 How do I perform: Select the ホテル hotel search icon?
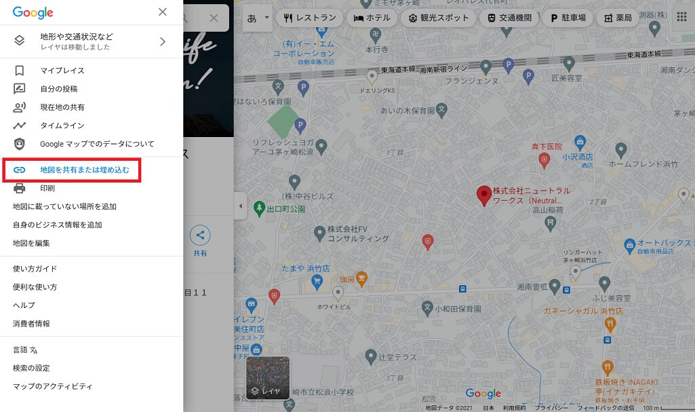pyautogui.click(x=373, y=18)
